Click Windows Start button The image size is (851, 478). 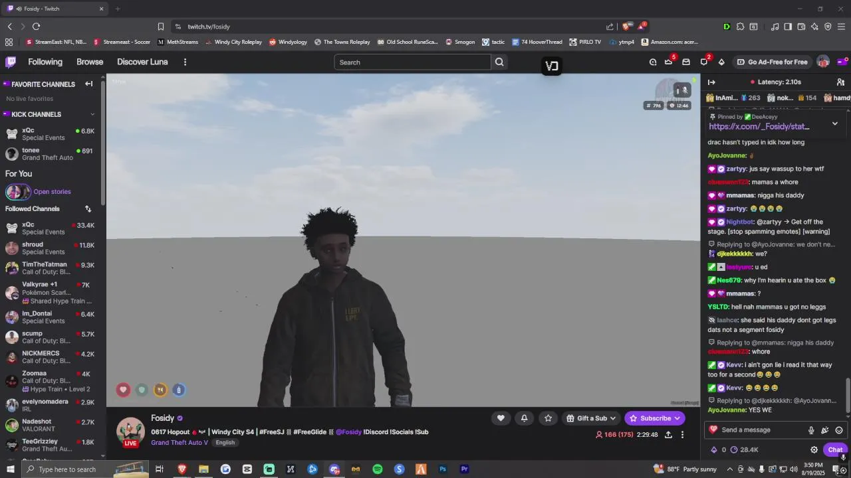point(11,469)
